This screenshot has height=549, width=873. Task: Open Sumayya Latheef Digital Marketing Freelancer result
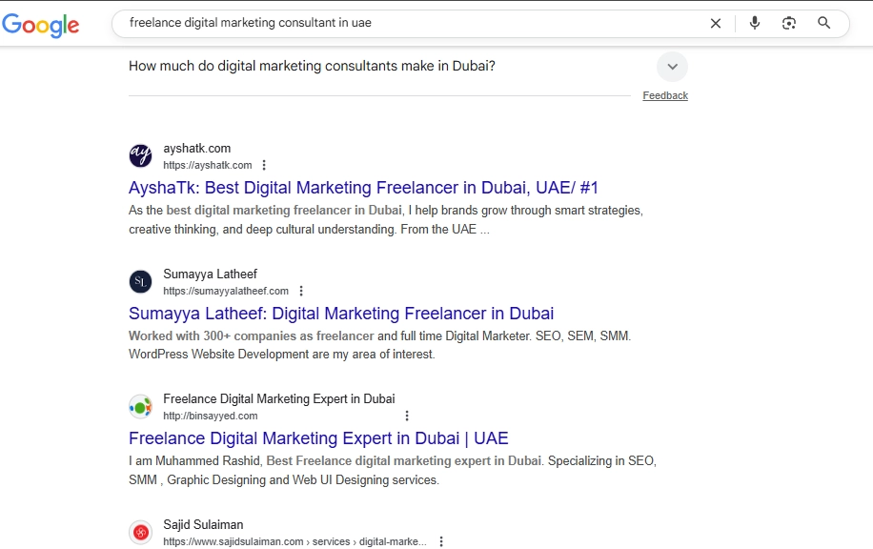pos(341,314)
